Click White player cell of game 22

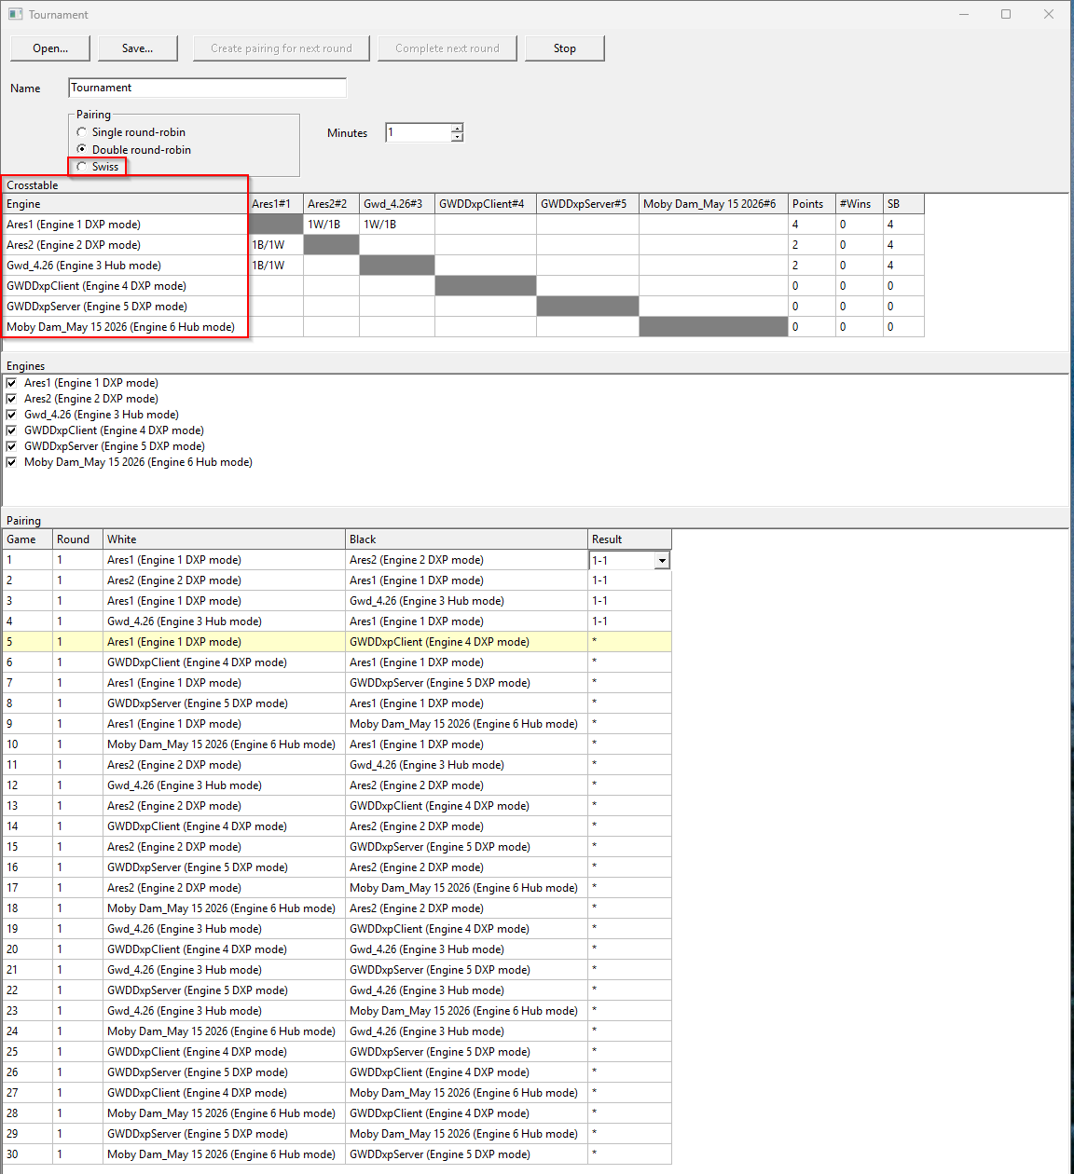tap(224, 990)
